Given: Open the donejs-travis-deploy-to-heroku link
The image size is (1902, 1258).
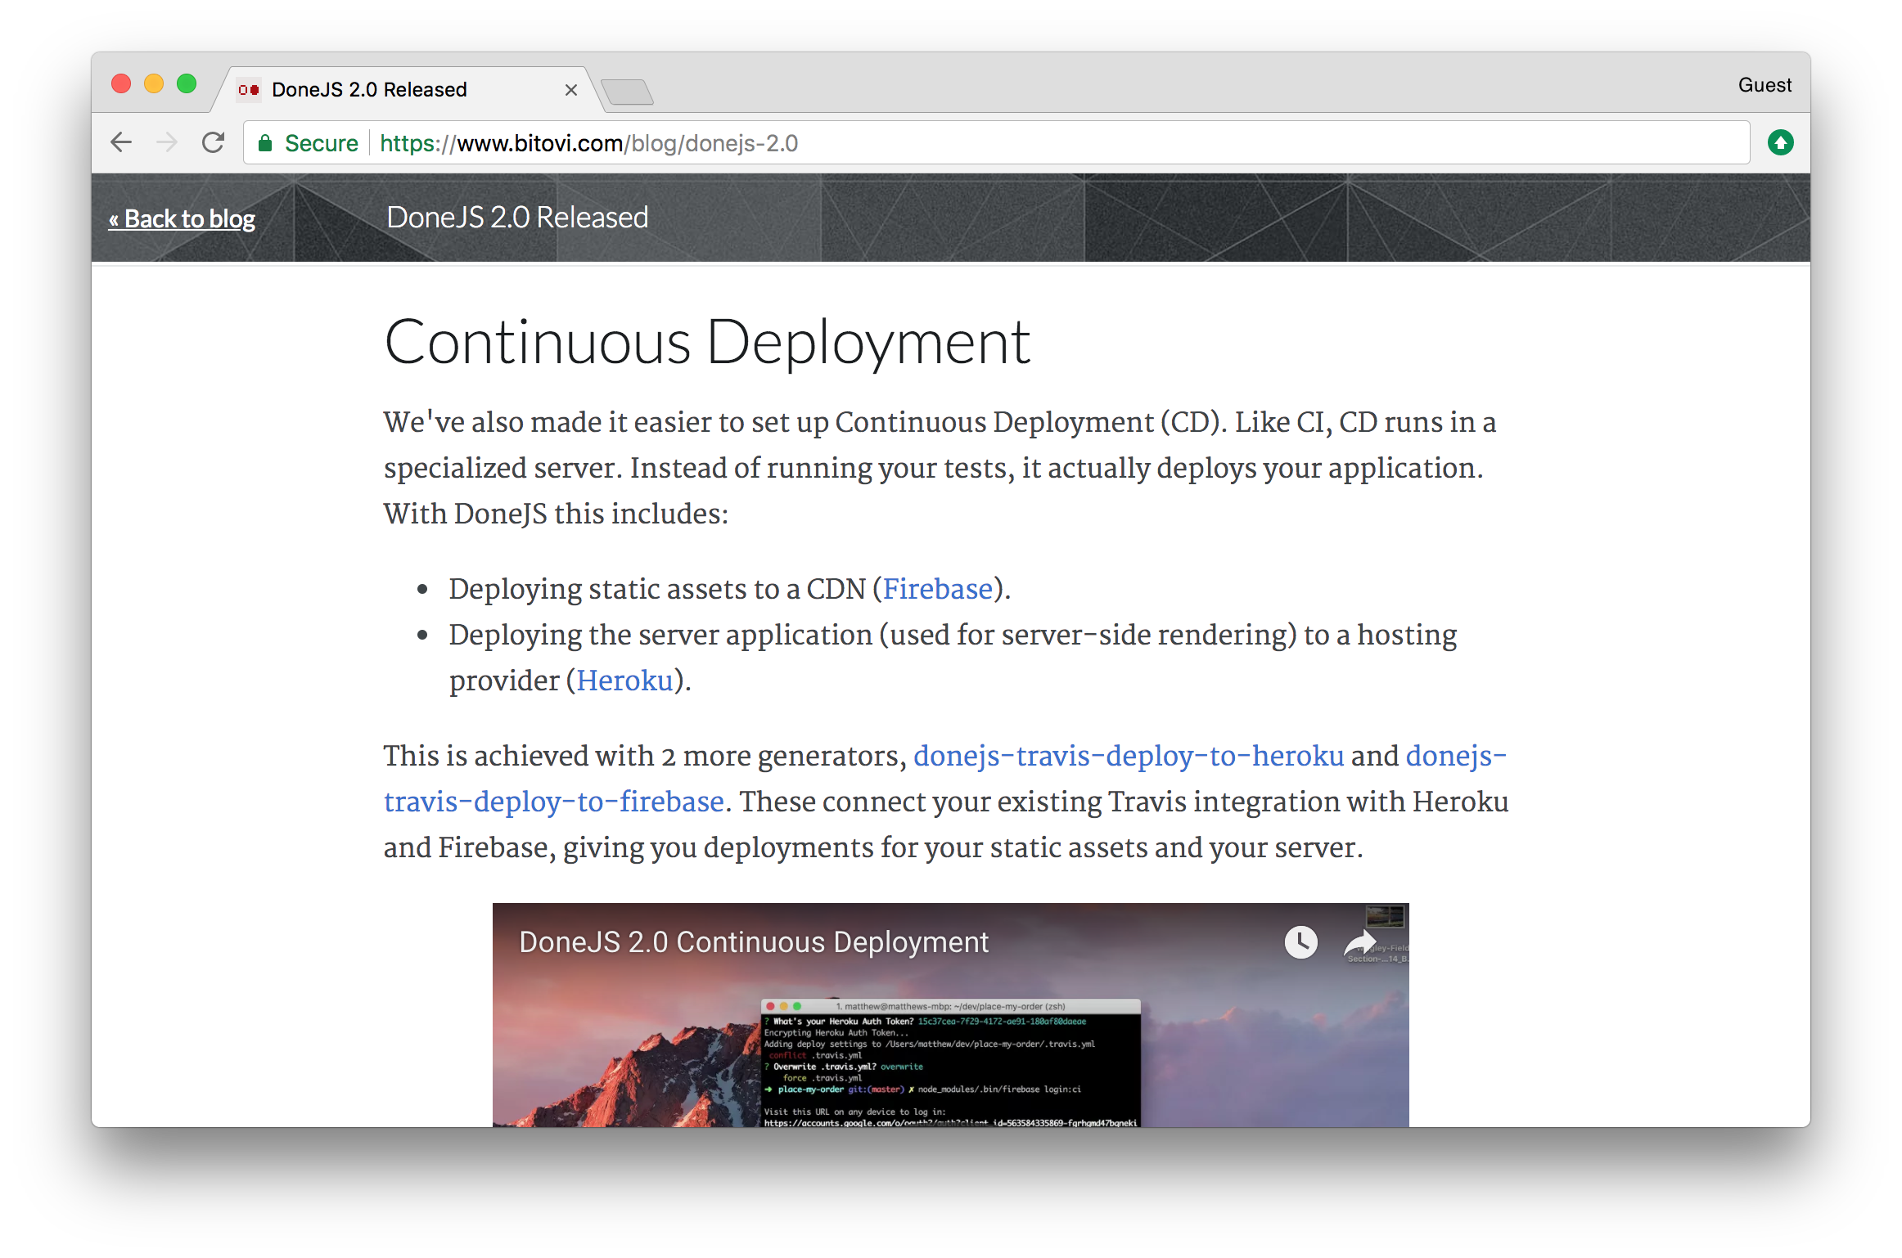Looking at the screenshot, I should click(x=1129, y=756).
